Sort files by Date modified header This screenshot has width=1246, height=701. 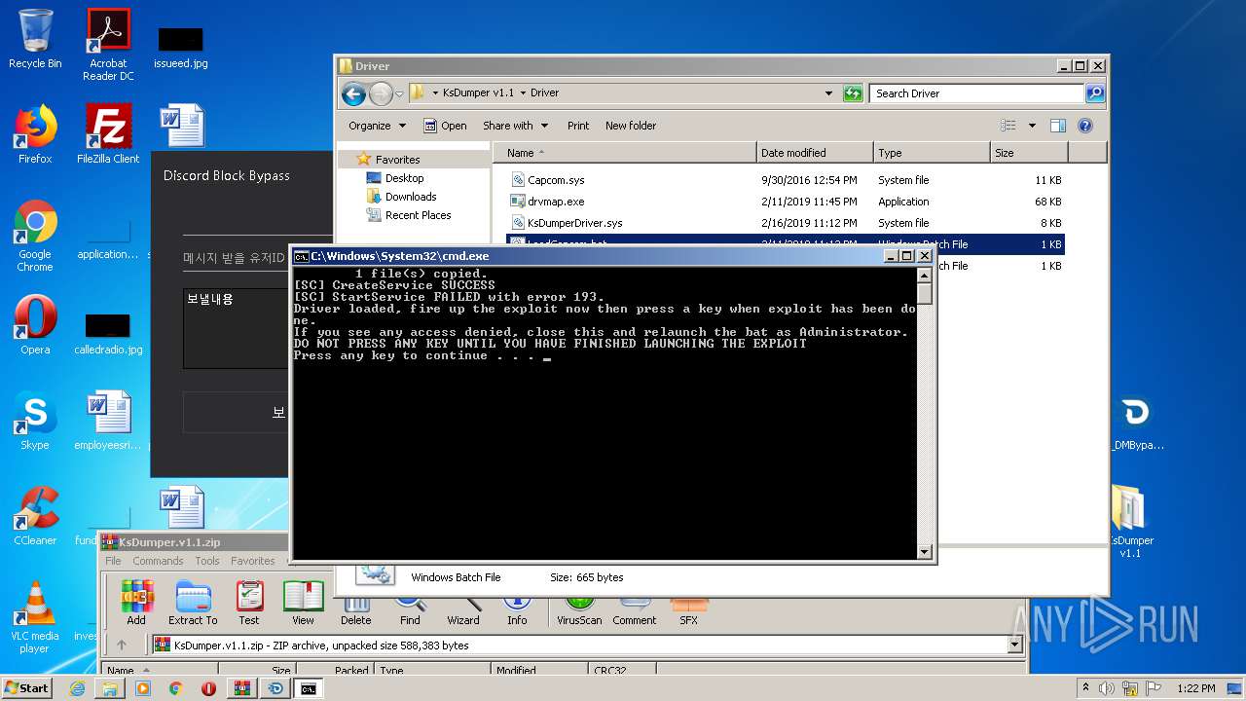(815, 153)
